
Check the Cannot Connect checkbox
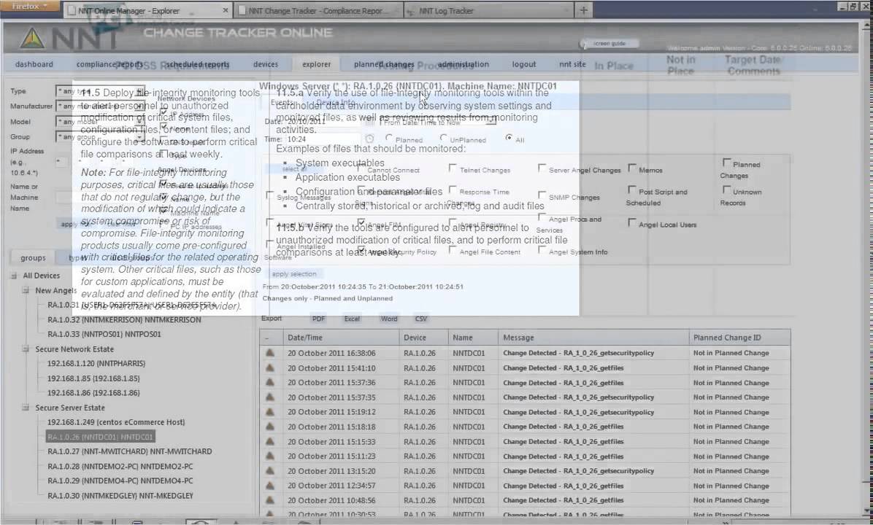click(361, 168)
